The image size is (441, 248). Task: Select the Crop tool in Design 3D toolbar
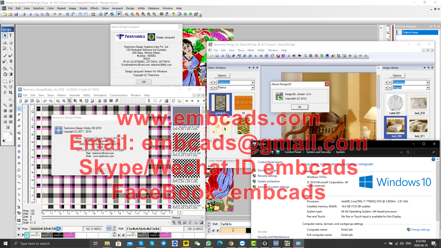click(x=338, y=56)
